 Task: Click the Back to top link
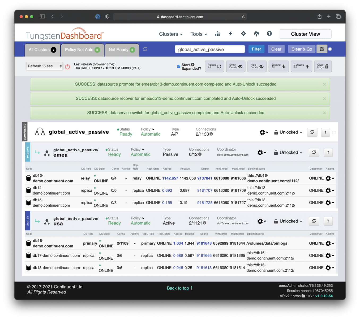(x=180, y=288)
